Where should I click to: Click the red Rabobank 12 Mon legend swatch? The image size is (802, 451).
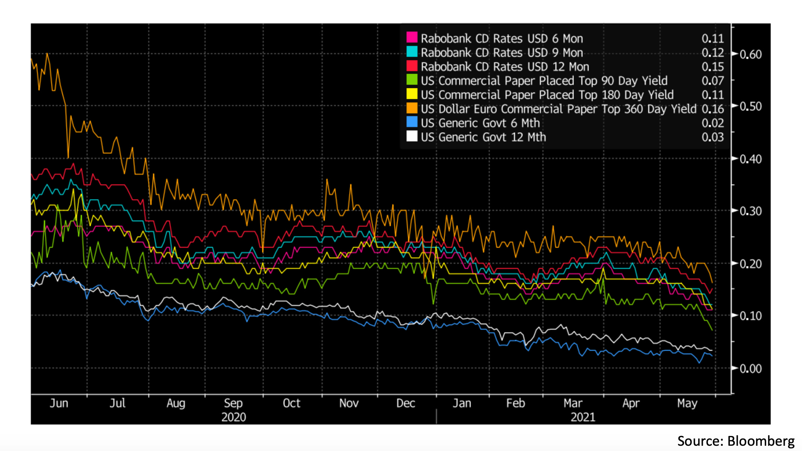point(412,66)
